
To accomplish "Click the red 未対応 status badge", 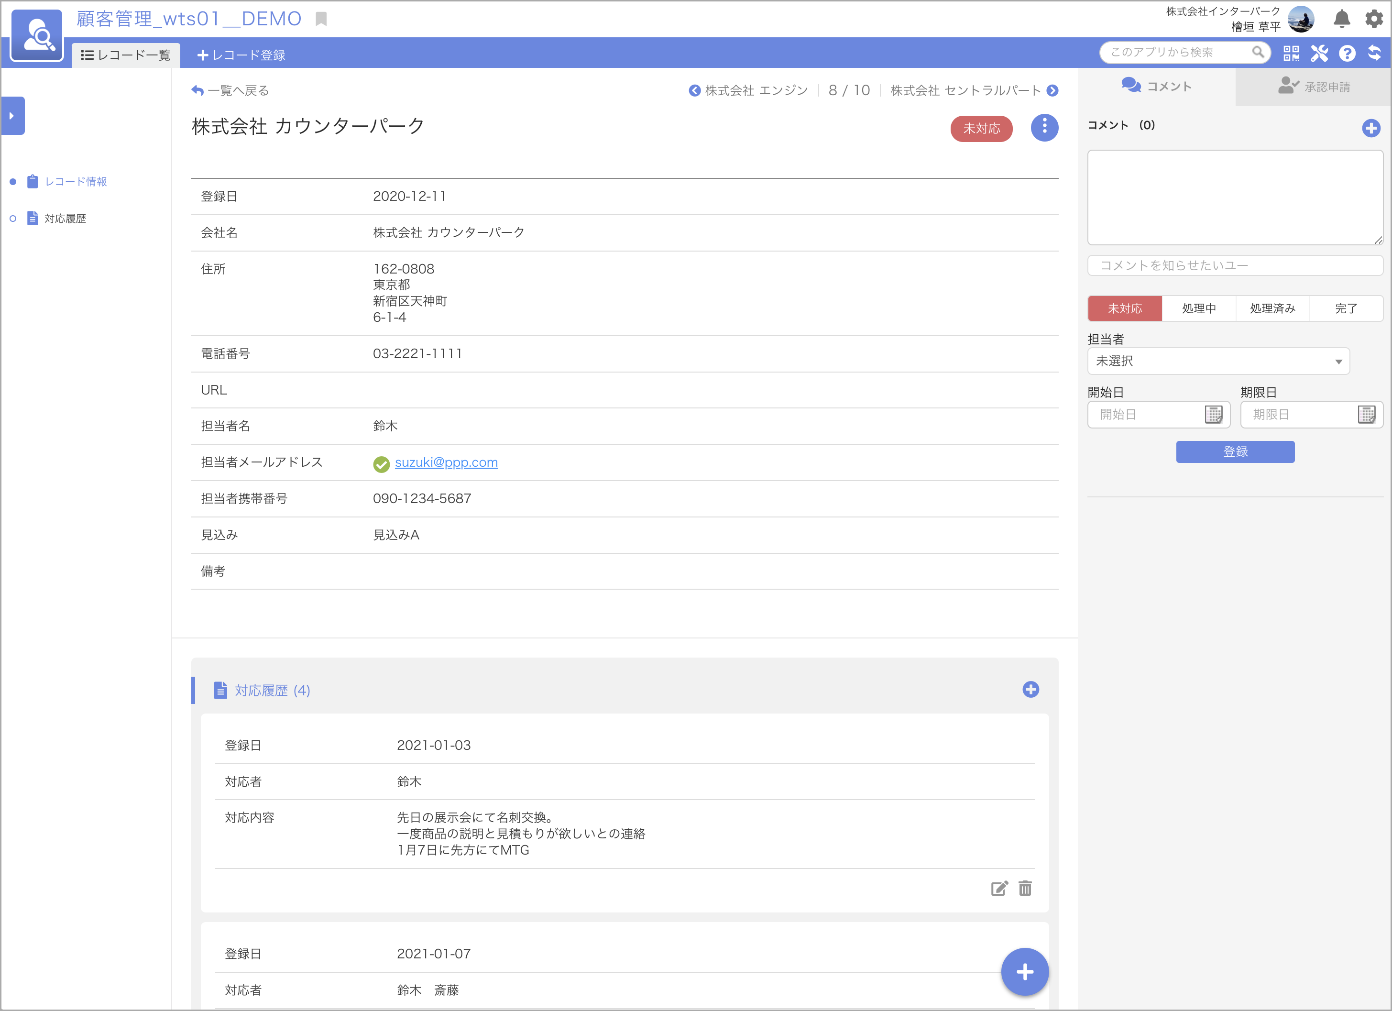I will click(x=981, y=128).
